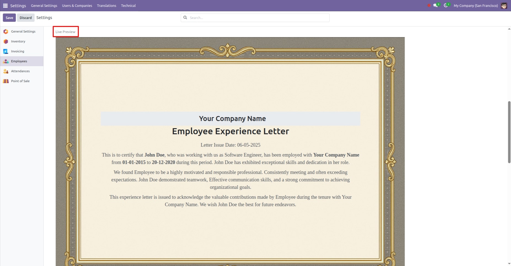Open the Translations menu
511x266 pixels.
106,6
